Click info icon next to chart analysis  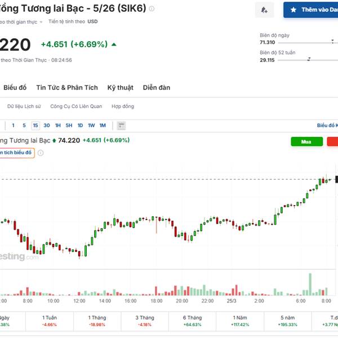[x=41, y=153]
